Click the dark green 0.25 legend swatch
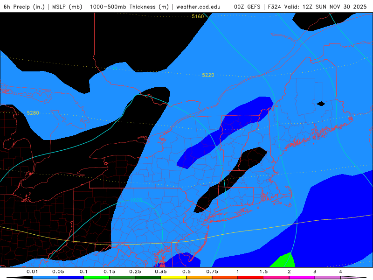Image resolution: width=373 pixels, height=280 pixels. (x=148, y=278)
